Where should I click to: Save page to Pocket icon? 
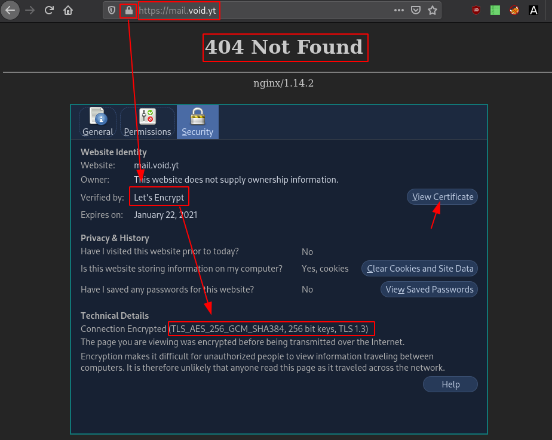click(x=416, y=10)
